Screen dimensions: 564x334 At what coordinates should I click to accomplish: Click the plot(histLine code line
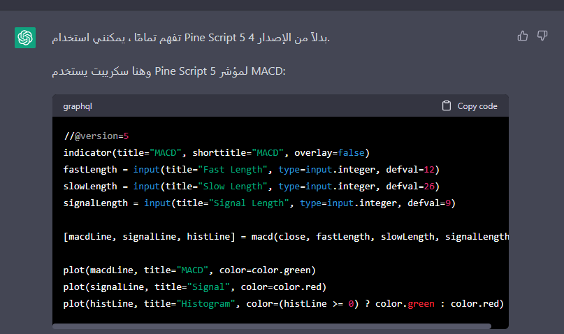(x=284, y=304)
